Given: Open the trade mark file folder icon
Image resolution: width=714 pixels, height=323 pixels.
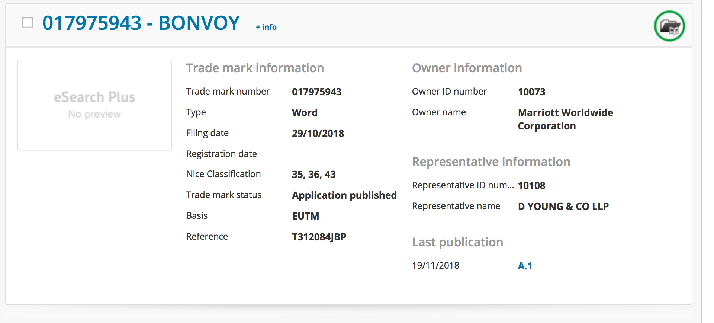Looking at the screenshot, I should coord(669,26).
